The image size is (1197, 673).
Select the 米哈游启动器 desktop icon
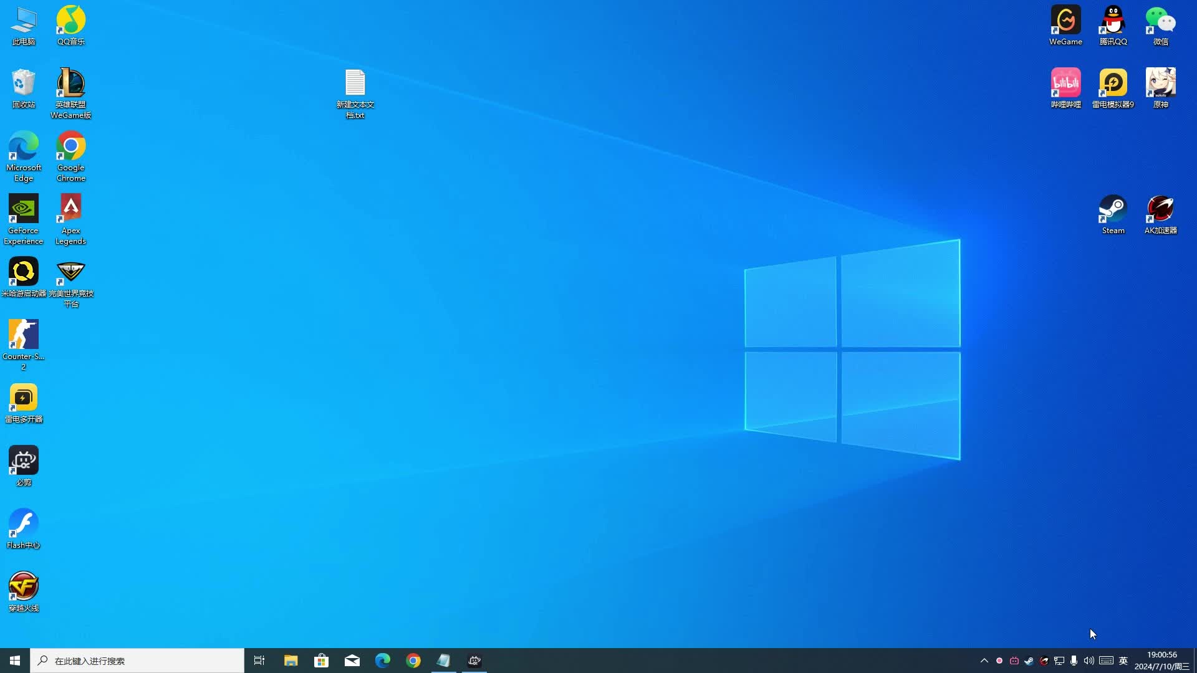[24, 277]
